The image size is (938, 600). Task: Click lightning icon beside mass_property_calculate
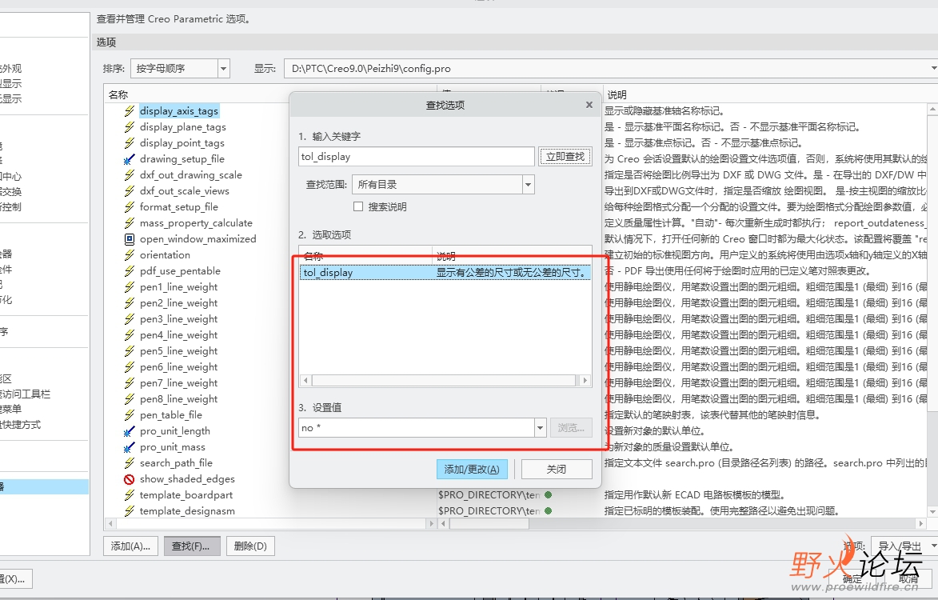point(130,223)
